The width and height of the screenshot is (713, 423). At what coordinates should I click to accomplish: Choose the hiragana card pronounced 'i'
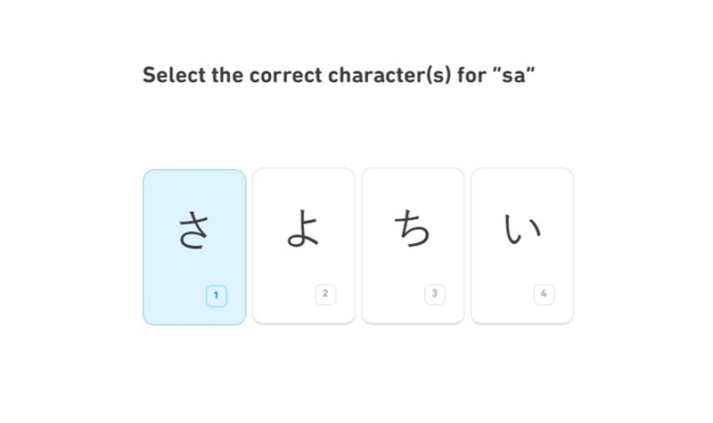(x=522, y=246)
